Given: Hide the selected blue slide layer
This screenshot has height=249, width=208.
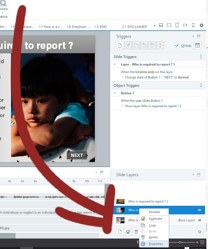Looking at the screenshot, I should click(x=199, y=210).
